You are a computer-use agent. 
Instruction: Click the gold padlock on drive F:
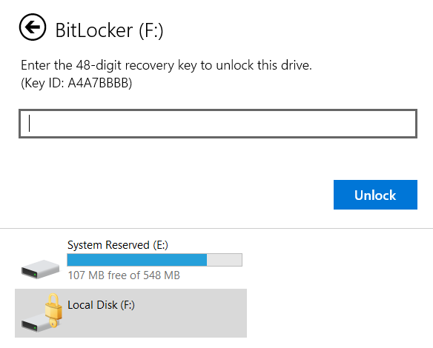point(53,306)
